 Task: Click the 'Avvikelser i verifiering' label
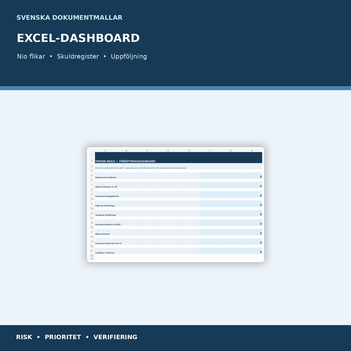point(105,253)
